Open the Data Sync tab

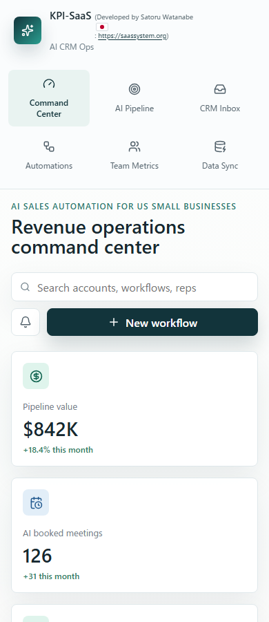(x=220, y=155)
